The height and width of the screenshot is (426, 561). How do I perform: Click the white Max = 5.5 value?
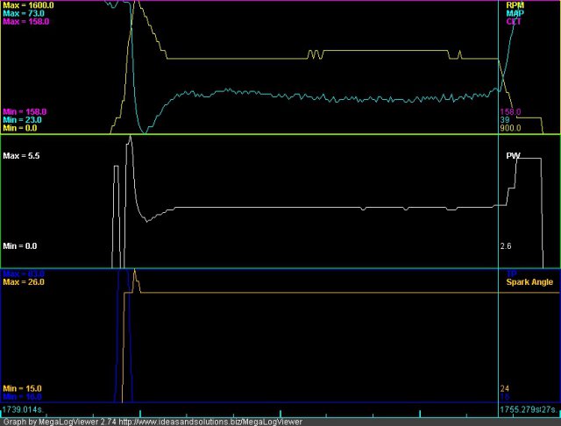click(x=22, y=155)
